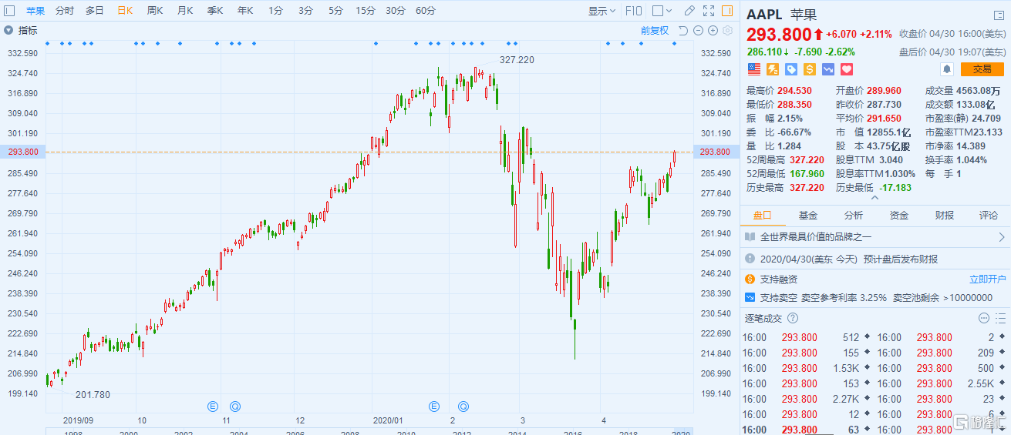The image size is (1011, 435).
Task: Toggle the red heart favorite icon
Action: point(847,69)
